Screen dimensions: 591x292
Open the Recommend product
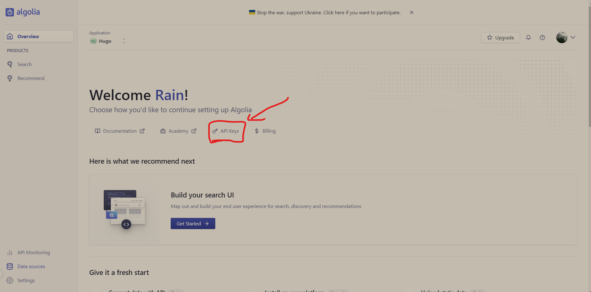tap(31, 78)
